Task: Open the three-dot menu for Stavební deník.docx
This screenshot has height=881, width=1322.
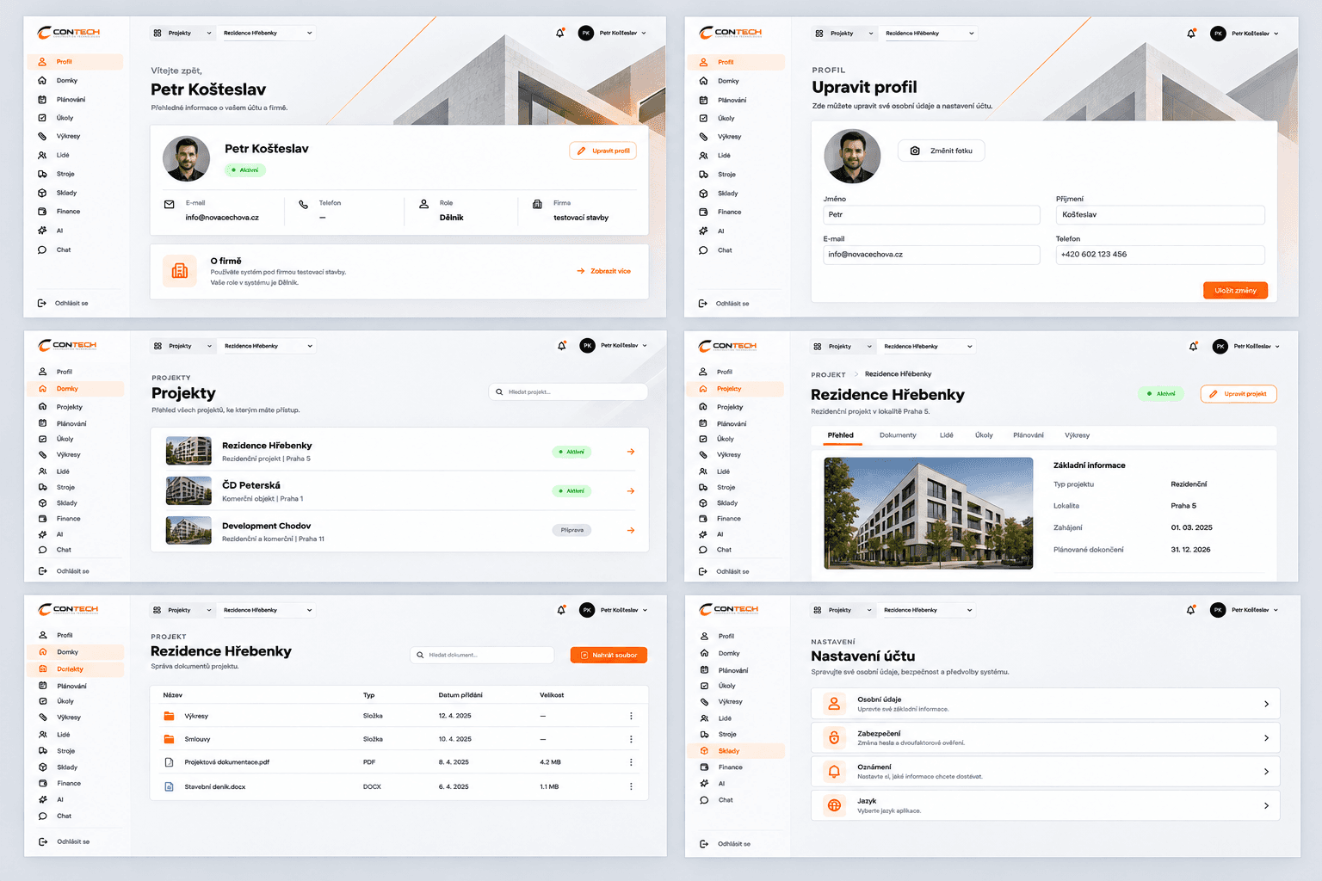Action: [x=631, y=786]
